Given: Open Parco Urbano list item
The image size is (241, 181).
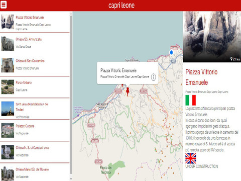Looking at the screenshot, I should pos(35,87).
